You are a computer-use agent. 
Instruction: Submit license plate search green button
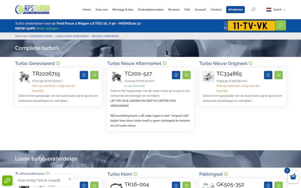coord(280,25)
